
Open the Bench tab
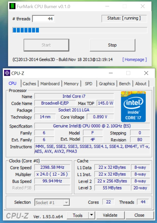click(x=125, y=84)
